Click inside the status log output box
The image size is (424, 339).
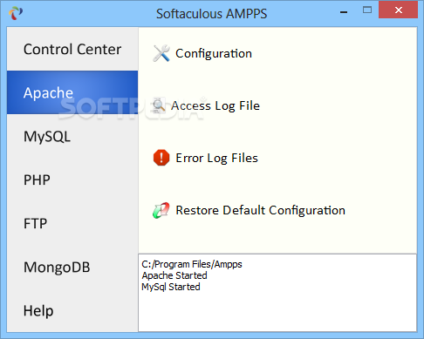(x=277, y=293)
